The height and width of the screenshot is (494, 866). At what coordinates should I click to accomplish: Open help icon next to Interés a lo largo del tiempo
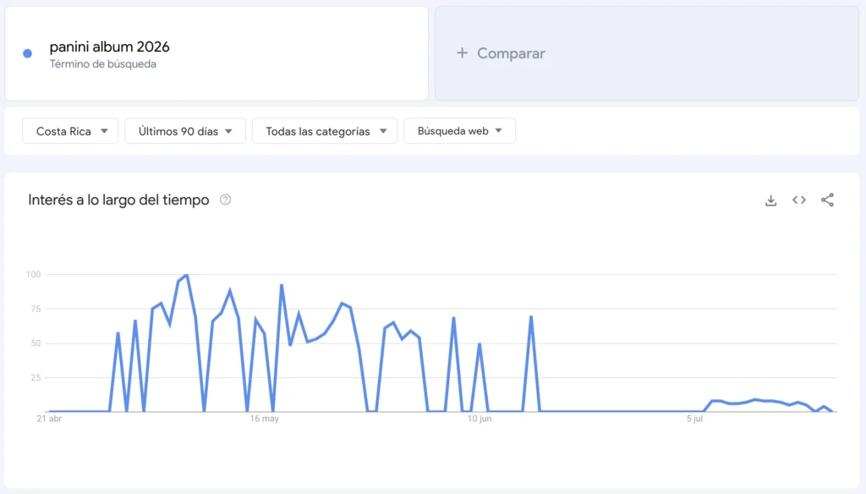click(x=225, y=200)
